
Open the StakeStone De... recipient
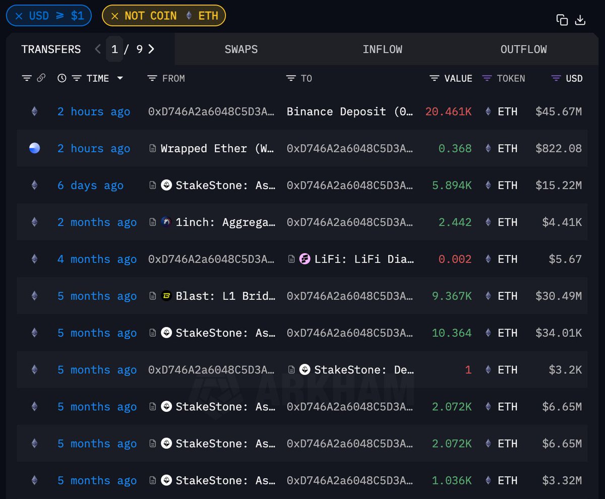coord(364,369)
